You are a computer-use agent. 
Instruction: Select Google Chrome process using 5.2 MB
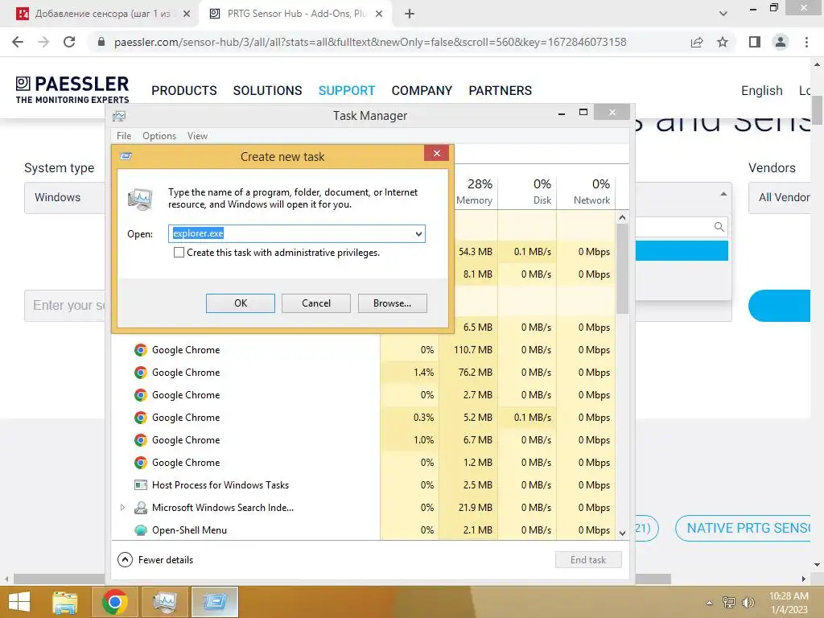point(363,418)
